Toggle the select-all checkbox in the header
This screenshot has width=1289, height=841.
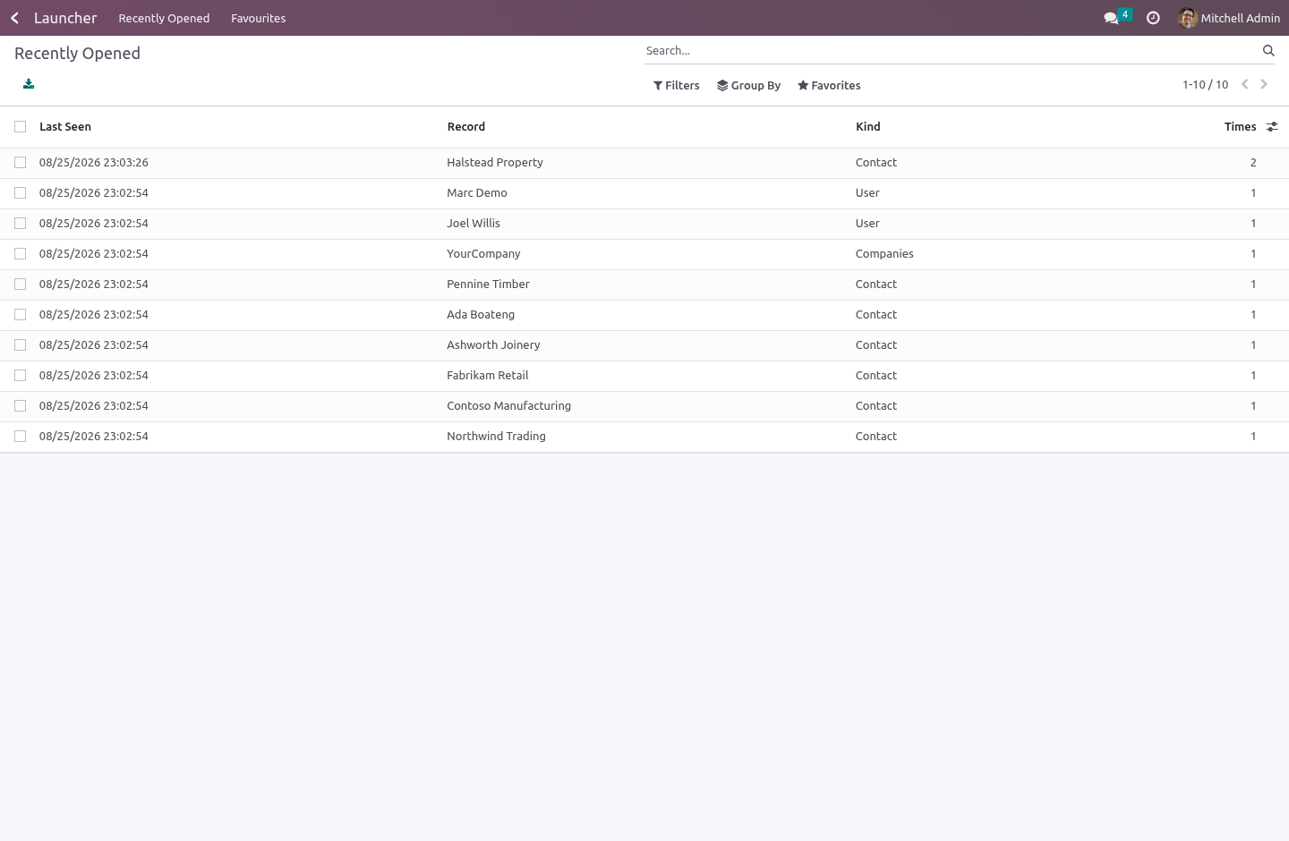20,127
